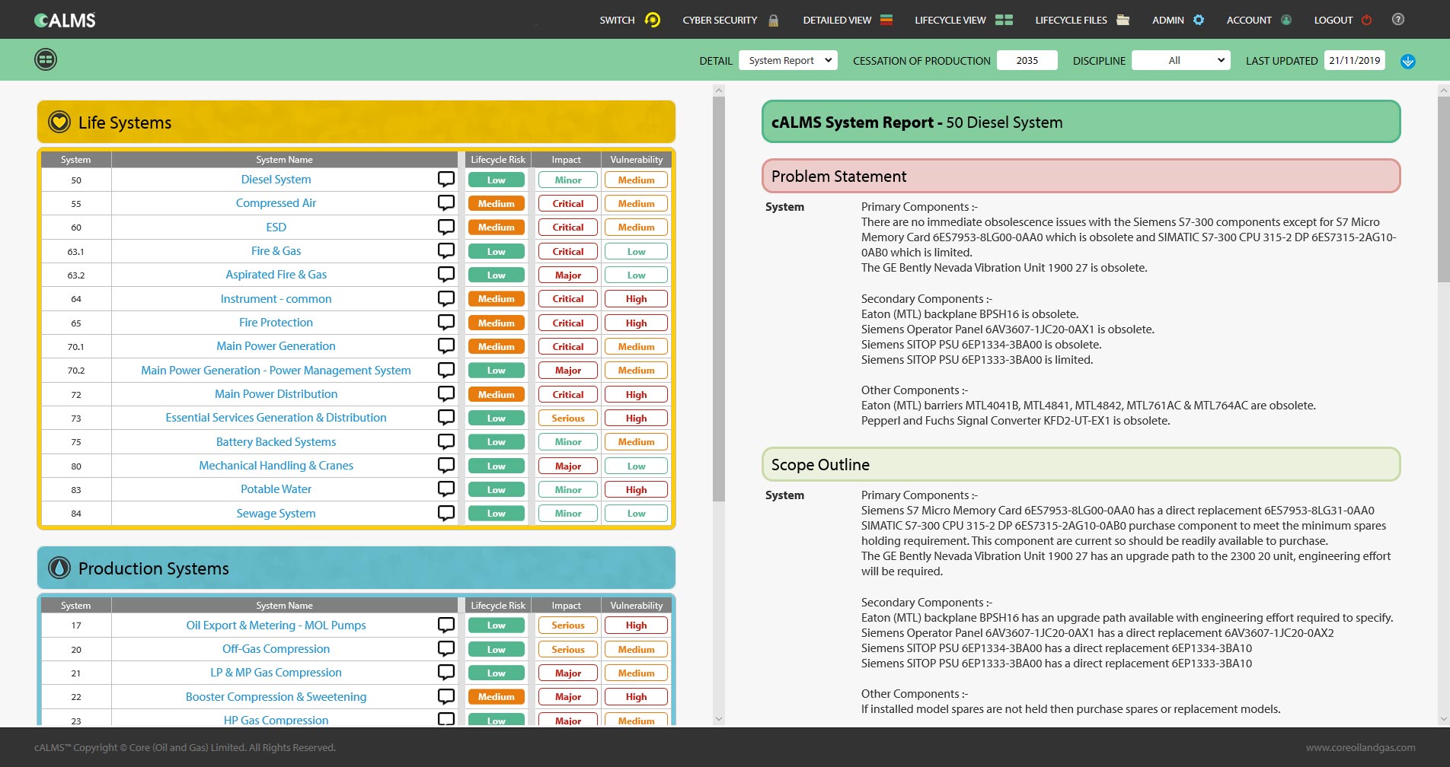Select the Main Power Distribution link
1450x767 pixels.
click(276, 394)
